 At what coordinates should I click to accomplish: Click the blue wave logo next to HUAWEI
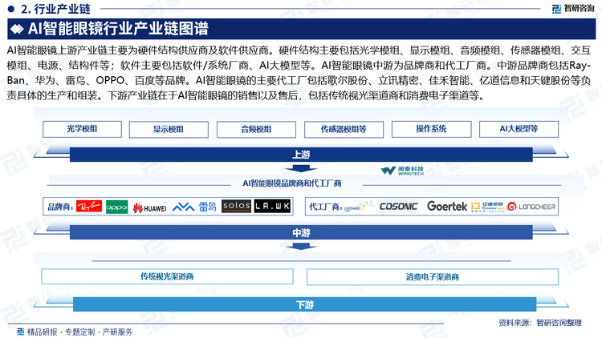coord(183,207)
